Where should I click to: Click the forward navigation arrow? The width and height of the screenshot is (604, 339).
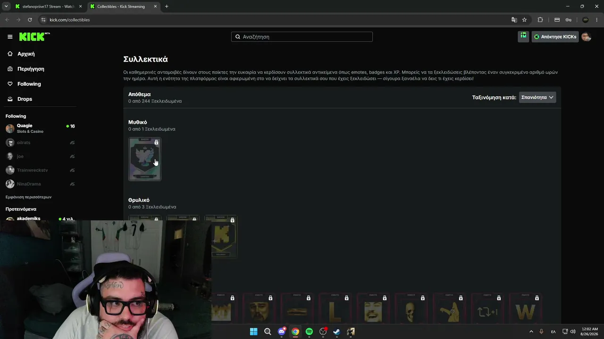tap(18, 20)
